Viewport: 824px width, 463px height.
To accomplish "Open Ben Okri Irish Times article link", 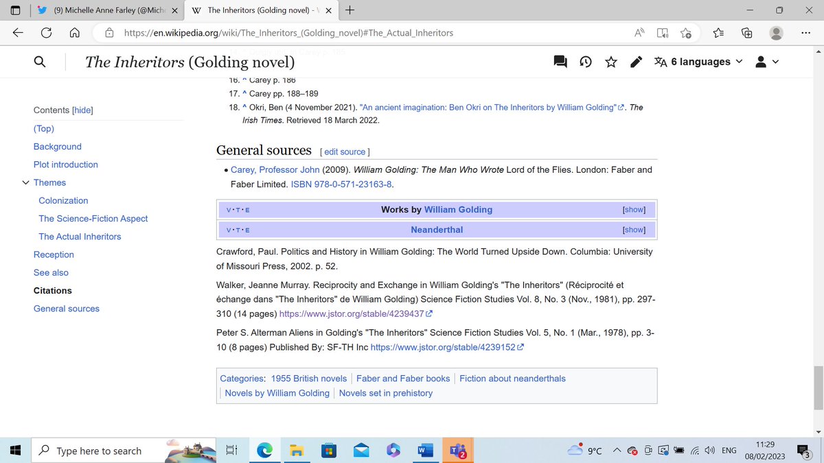I will coord(492,108).
